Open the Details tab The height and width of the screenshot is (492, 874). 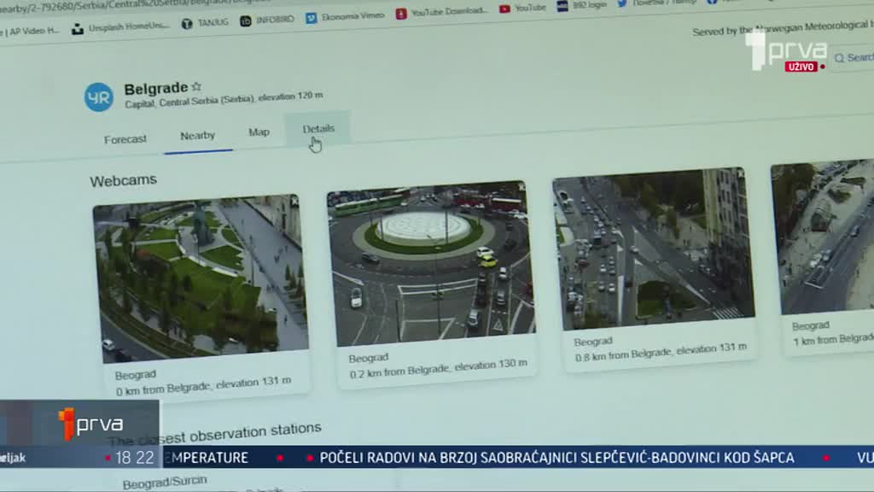pyautogui.click(x=317, y=126)
